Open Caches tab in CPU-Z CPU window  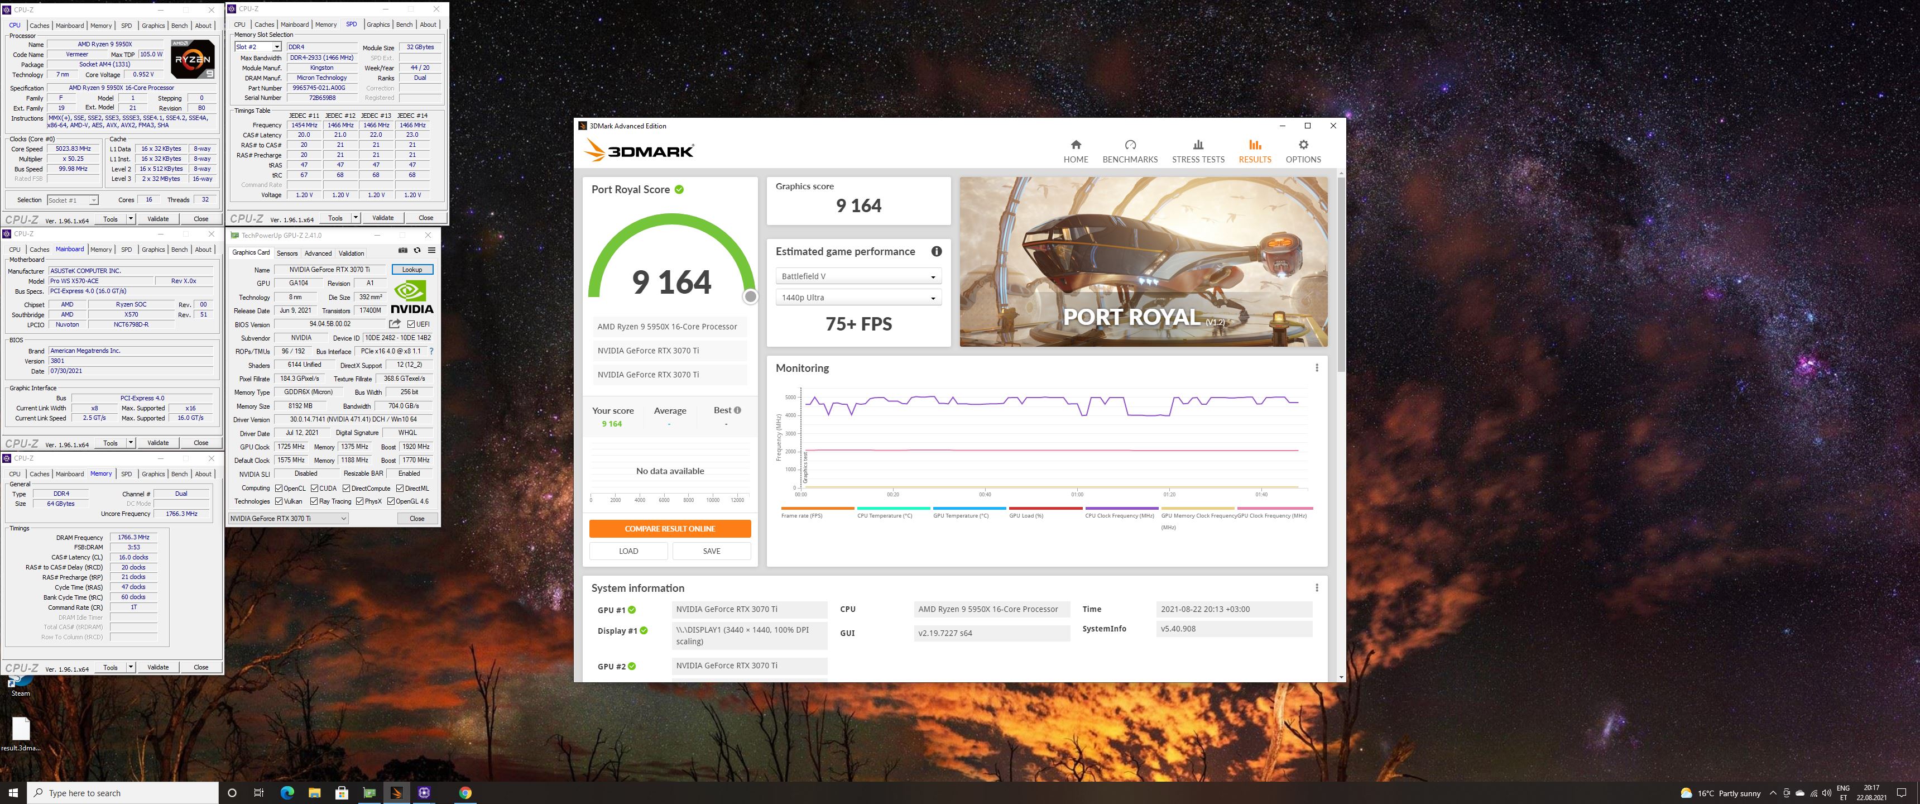pos(40,25)
